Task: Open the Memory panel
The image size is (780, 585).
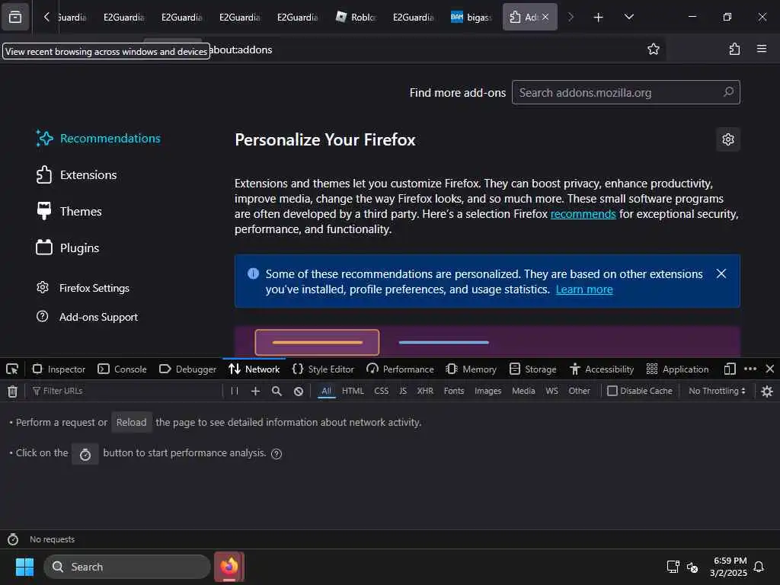Action: click(471, 369)
